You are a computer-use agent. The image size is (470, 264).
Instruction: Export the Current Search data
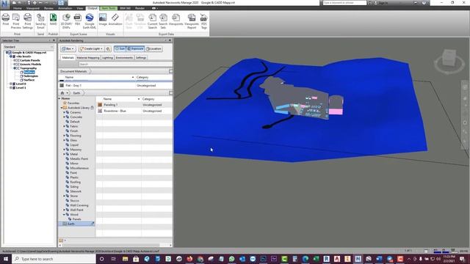click(x=152, y=21)
